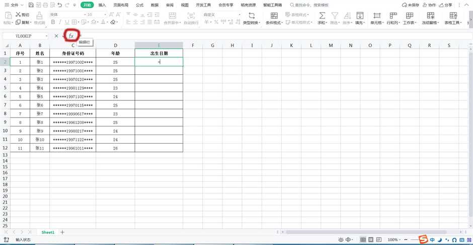Toggle Bold formatting
Image resolution: width=473 pixels, height=245 pixels.
53,22
